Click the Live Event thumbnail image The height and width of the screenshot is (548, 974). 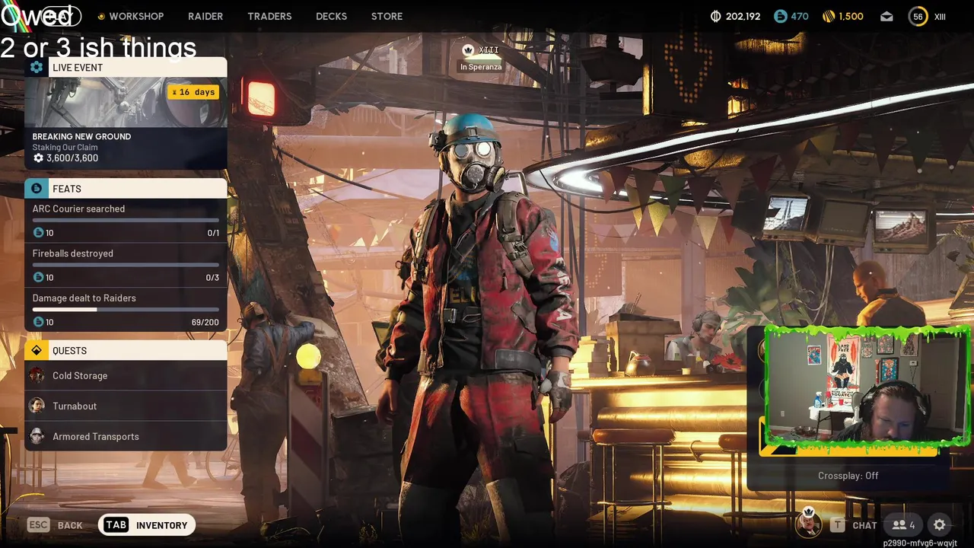[126, 102]
